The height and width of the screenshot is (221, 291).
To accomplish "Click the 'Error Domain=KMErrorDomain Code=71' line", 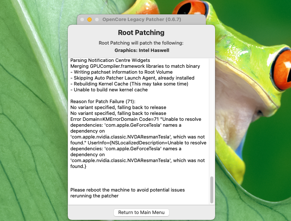I will tap(136, 119).
